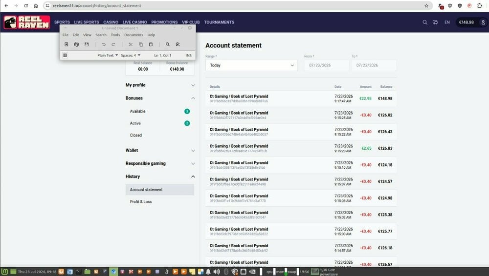Image resolution: width=489 pixels, height=276 pixels.
Task: Click the From date field
Action: [x=327, y=65]
